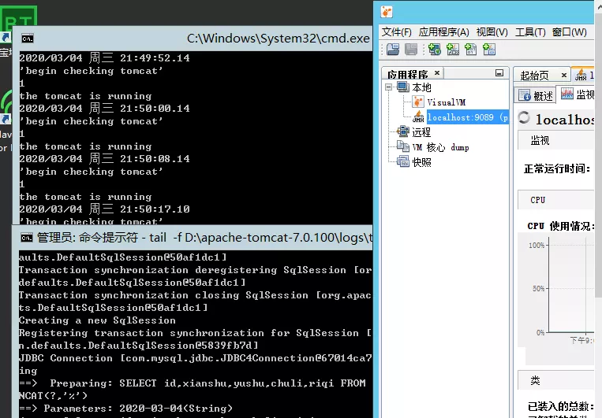
Task: Click the cmd.exe window title bar icon
Action: (28, 39)
